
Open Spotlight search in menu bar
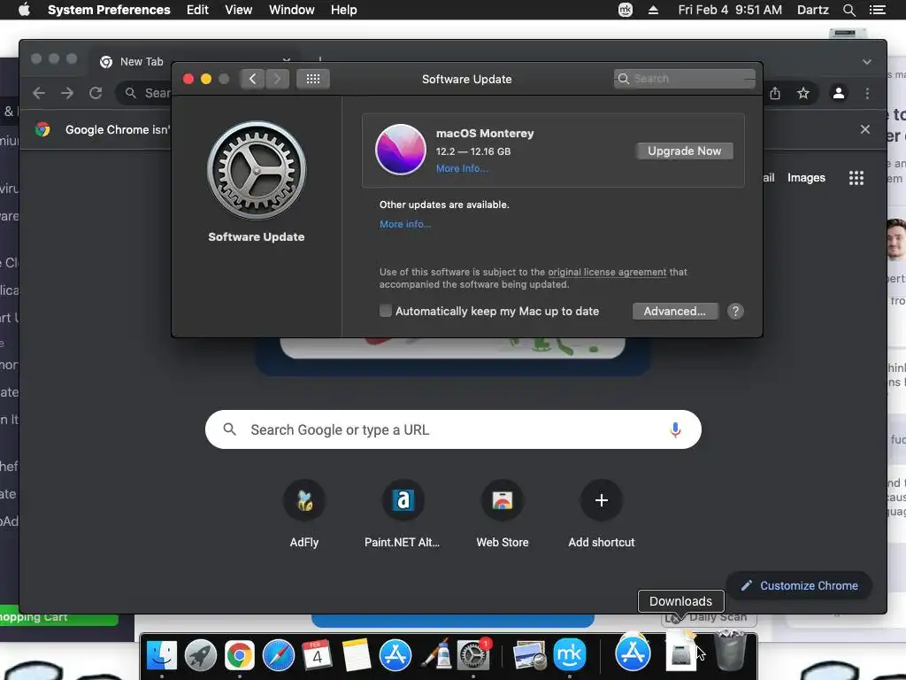coord(848,10)
